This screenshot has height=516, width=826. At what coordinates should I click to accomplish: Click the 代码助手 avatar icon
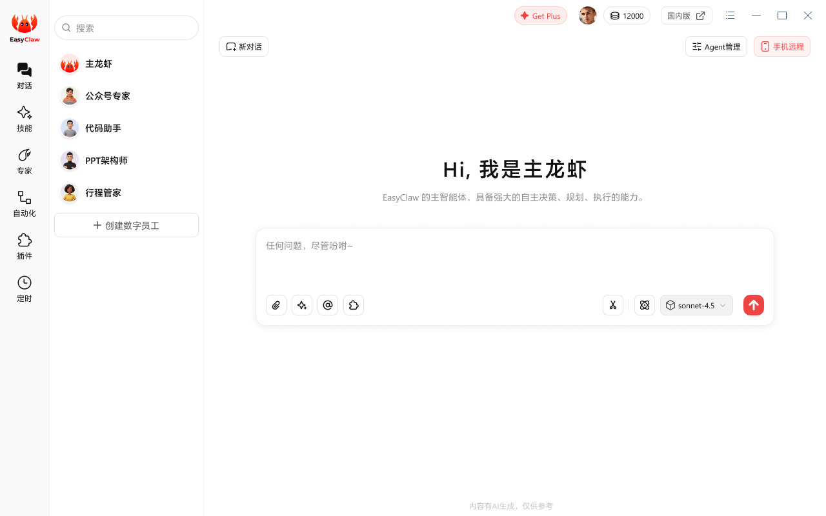click(x=70, y=128)
